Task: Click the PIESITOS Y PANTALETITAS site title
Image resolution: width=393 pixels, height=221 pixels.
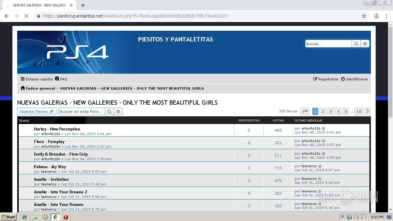Action: pos(175,39)
